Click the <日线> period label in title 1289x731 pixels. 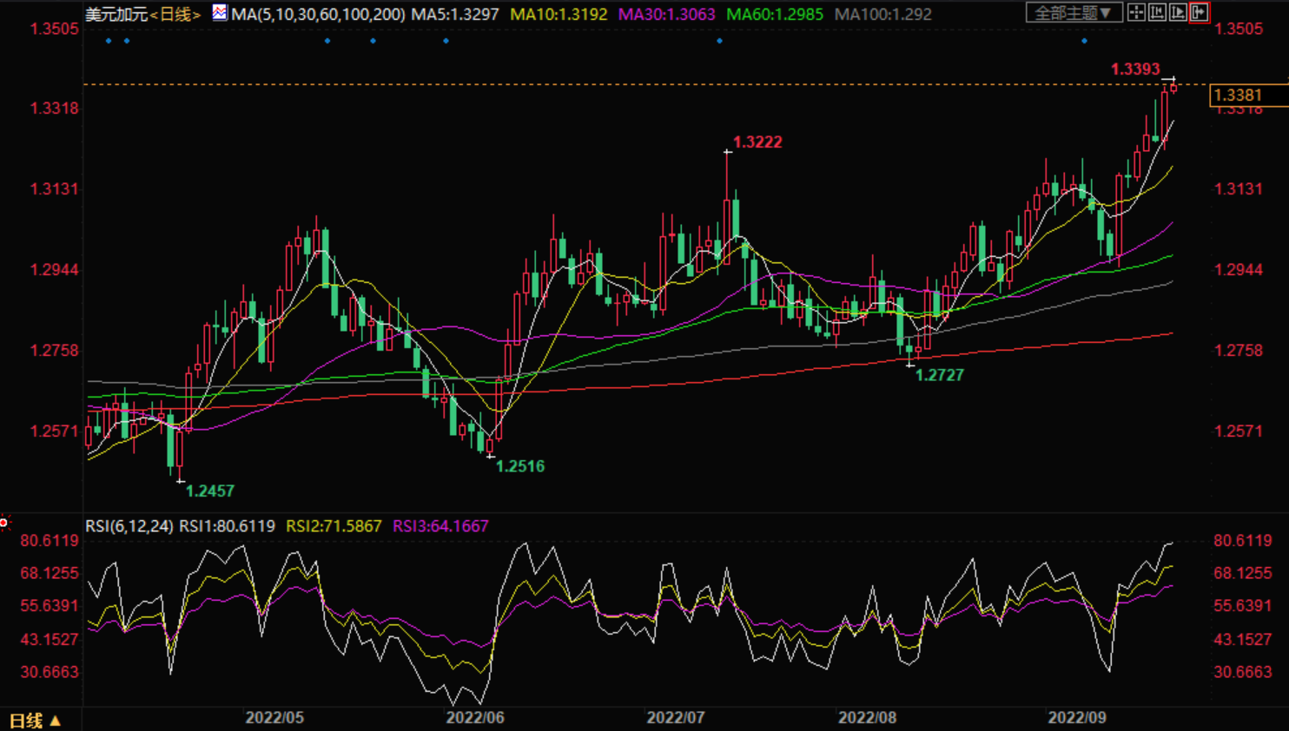176,15
